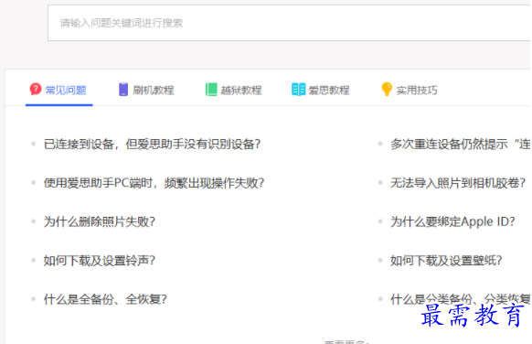Screen dimensions: 532x344
Task: Open question 为什么删除照片失败?
Action: coord(100,221)
